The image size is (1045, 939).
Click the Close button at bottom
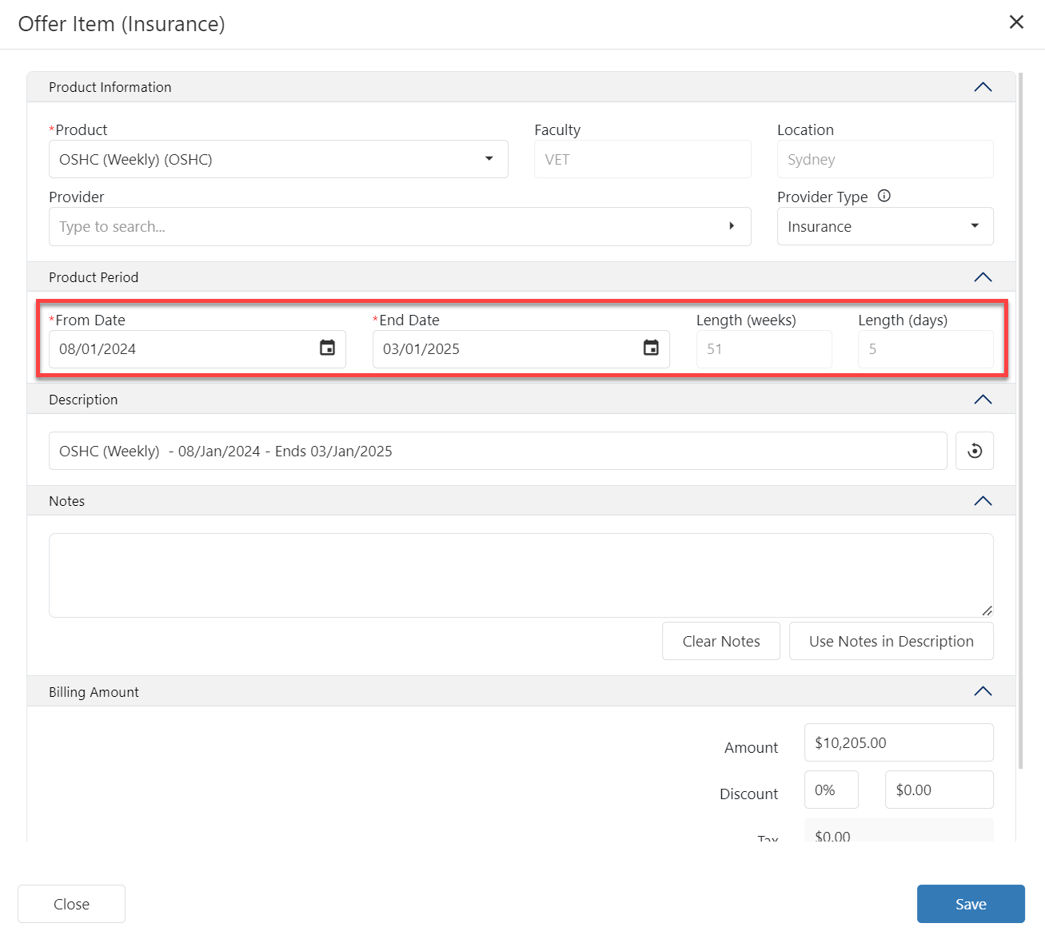(71, 904)
